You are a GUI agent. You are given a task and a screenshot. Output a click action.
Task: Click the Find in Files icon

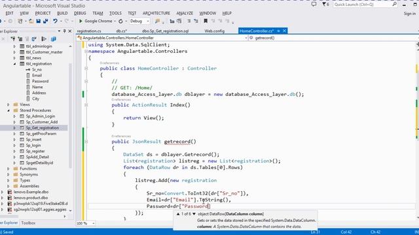(157, 21)
